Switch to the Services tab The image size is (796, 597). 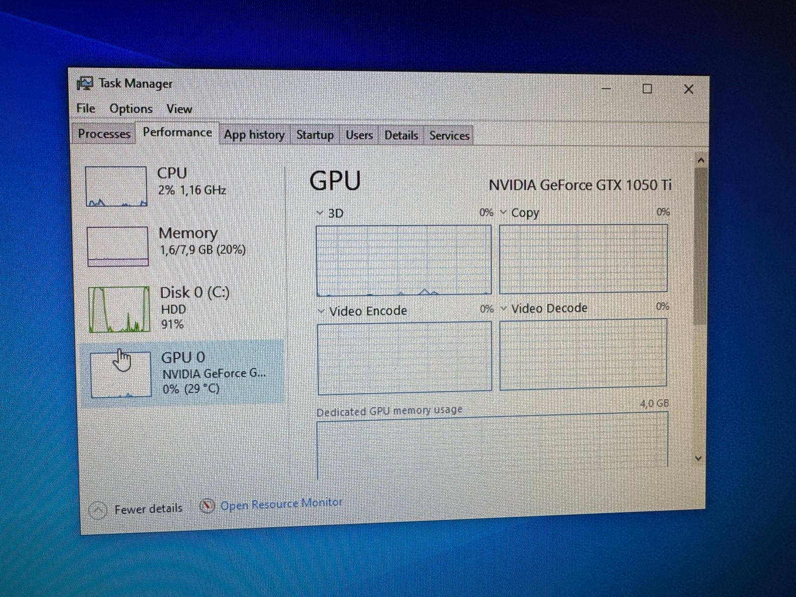click(449, 136)
